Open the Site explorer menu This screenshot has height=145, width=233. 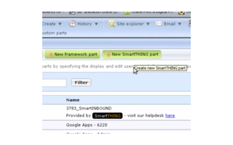(129, 24)
